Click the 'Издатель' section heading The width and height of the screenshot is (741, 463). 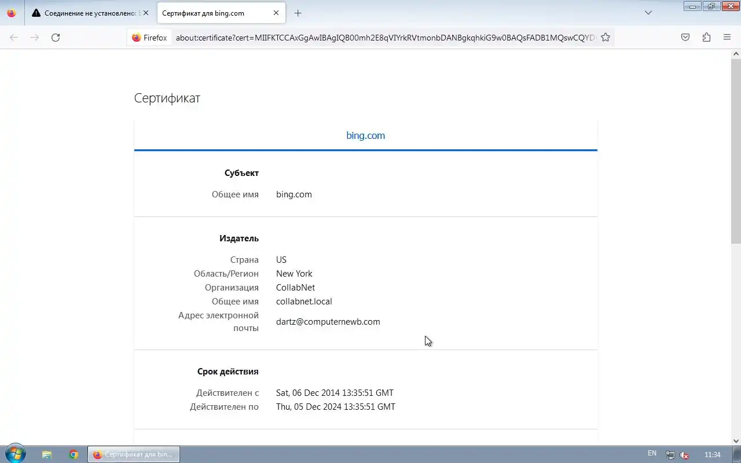tap(239, 238)
